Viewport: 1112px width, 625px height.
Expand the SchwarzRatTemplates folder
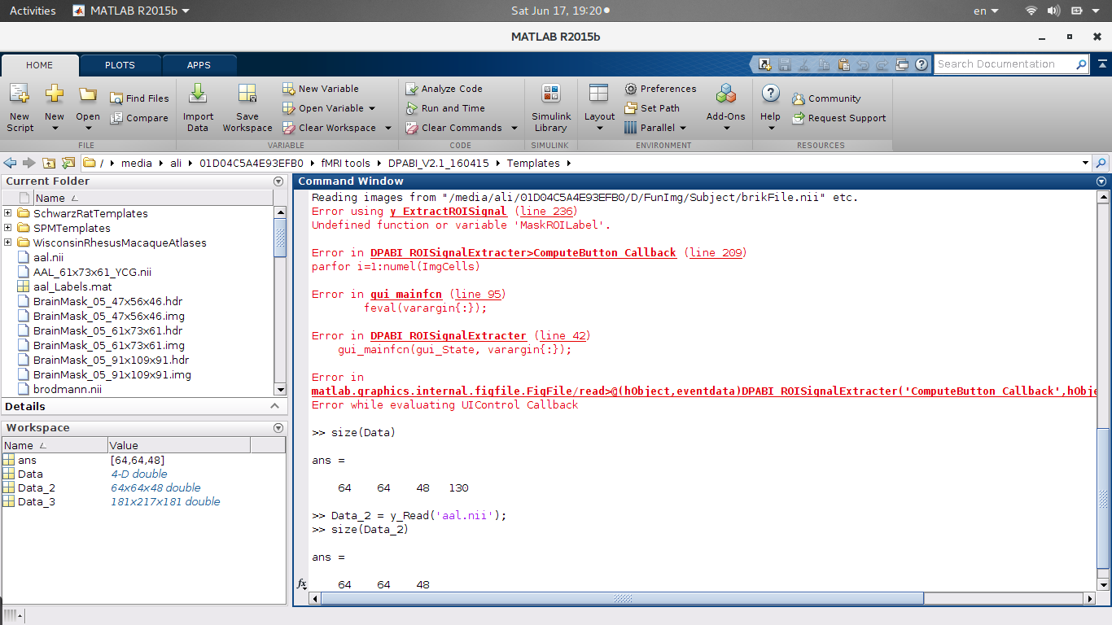click(8, 213)
